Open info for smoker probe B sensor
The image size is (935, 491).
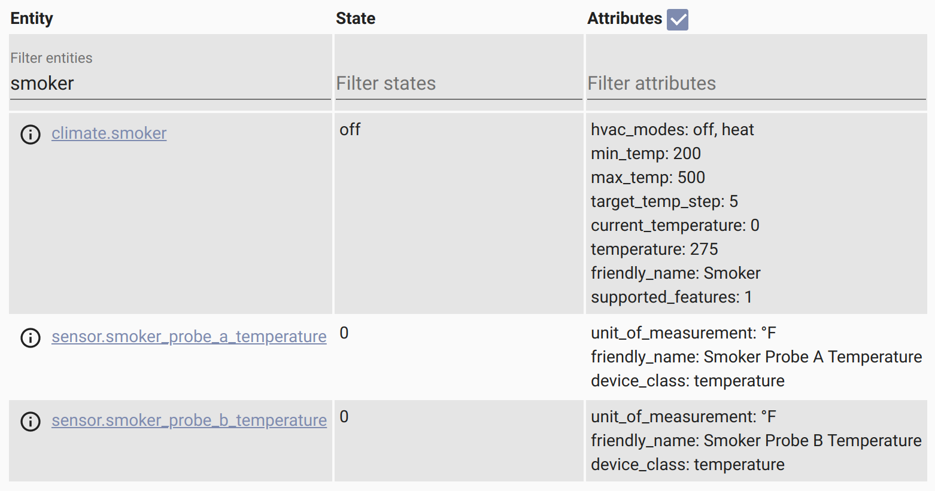pyautogui.click(x=31, y=422)
